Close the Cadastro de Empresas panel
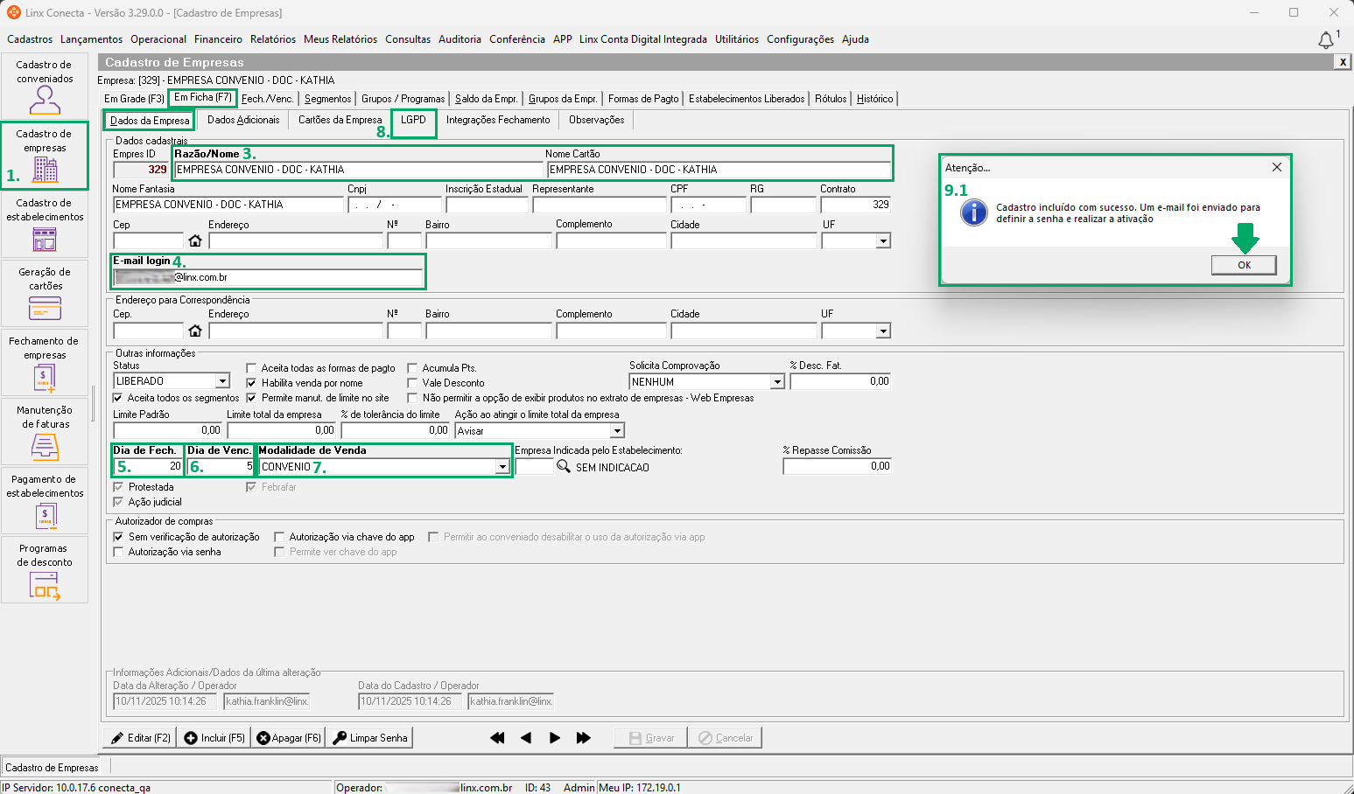1354x794 pixels. [x=1343, y=62]
